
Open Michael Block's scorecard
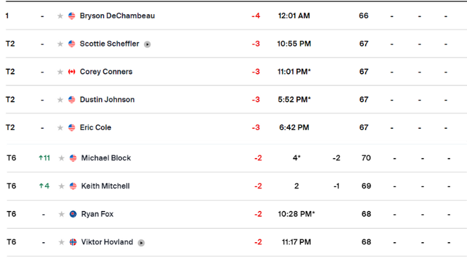pyautogui.click(x=106, y=158)
